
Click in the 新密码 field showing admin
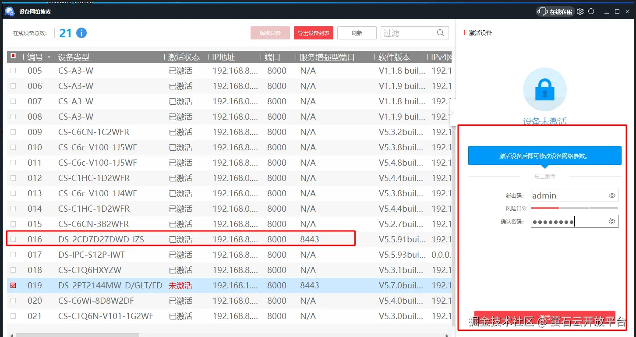[574, 196]
